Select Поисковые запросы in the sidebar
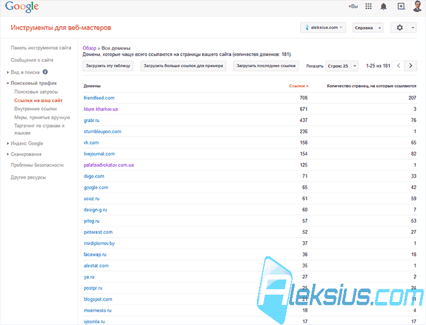Image resolution: width=426 pixels, height=325 pixels. click(36, 92)
